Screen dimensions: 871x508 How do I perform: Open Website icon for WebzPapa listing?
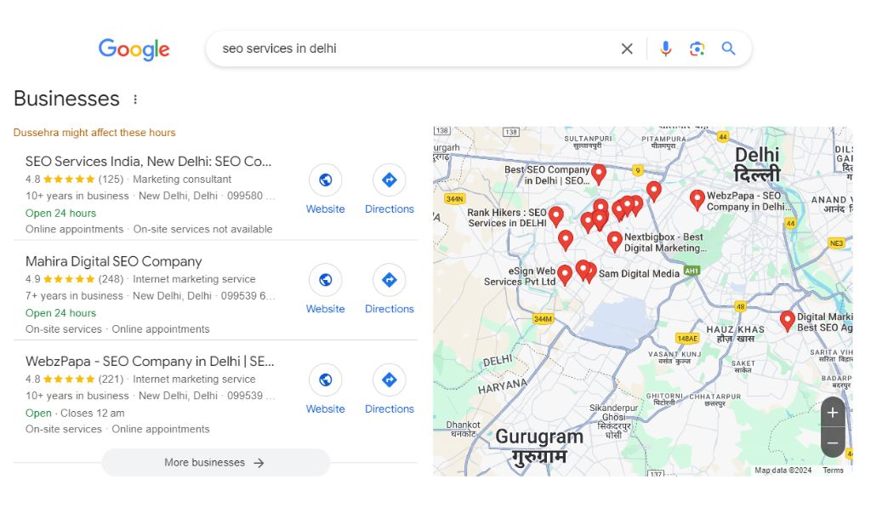326,380
